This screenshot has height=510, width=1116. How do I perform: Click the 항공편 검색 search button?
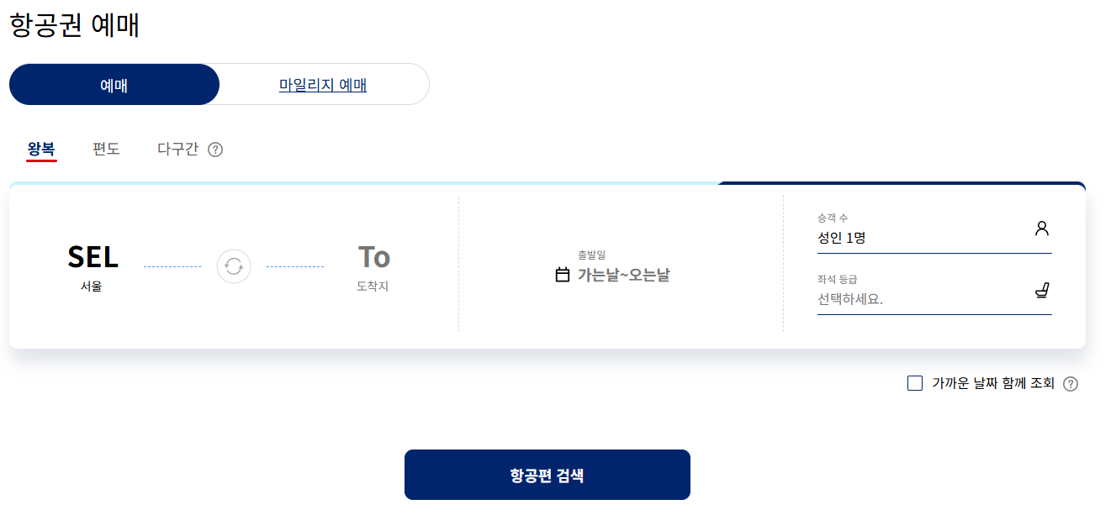pyautogui.click(x=547, y=474)
